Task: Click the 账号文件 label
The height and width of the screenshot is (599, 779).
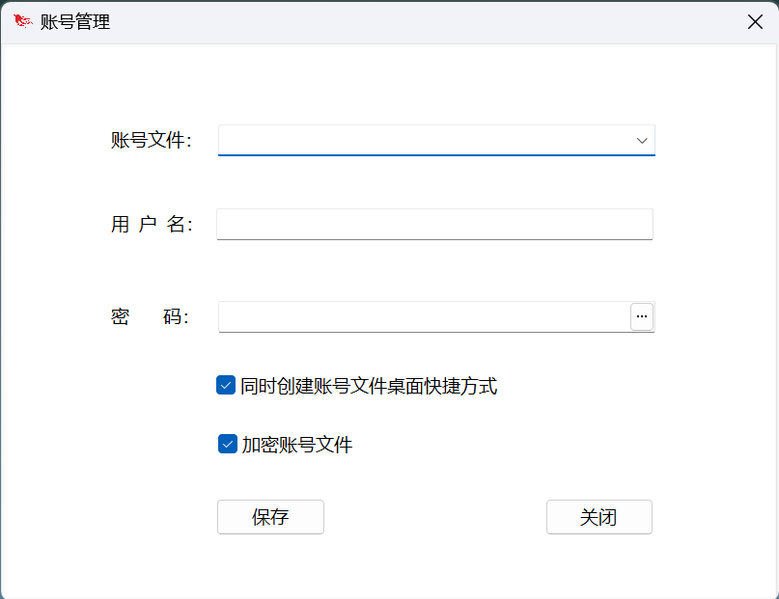Action: coord(152,141)
